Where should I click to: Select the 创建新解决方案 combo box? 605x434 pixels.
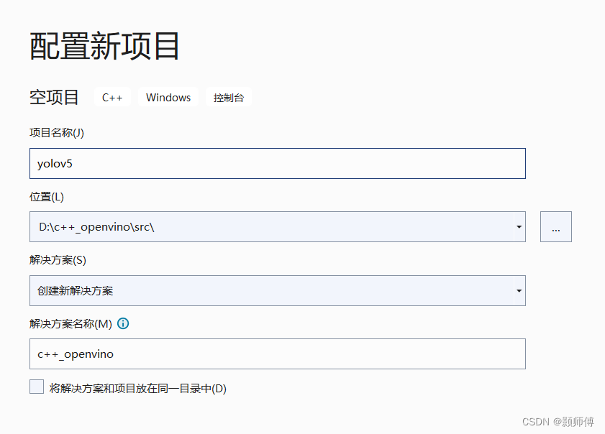tap(278, 290)
